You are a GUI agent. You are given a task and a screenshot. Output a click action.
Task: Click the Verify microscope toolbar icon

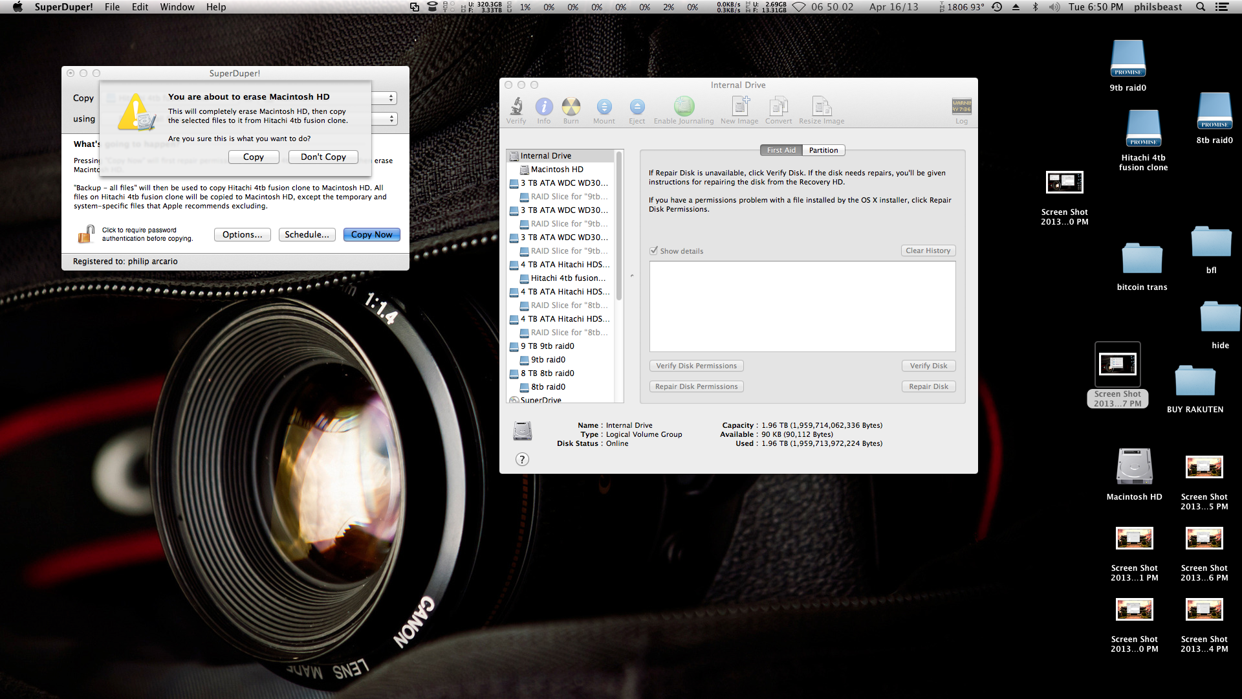(516, 107)
